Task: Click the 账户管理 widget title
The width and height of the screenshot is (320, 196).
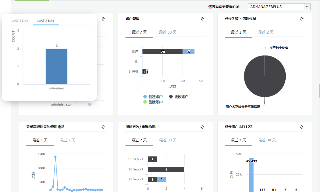Action: (x=132, y=19)
